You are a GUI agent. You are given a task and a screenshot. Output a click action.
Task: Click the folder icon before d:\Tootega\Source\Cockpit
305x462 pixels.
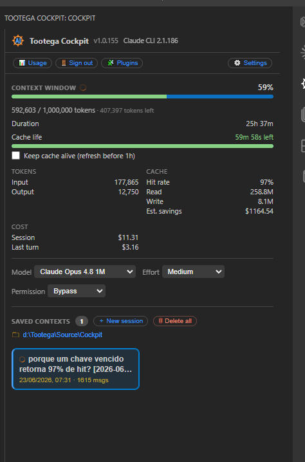click(x=15, y=335)
